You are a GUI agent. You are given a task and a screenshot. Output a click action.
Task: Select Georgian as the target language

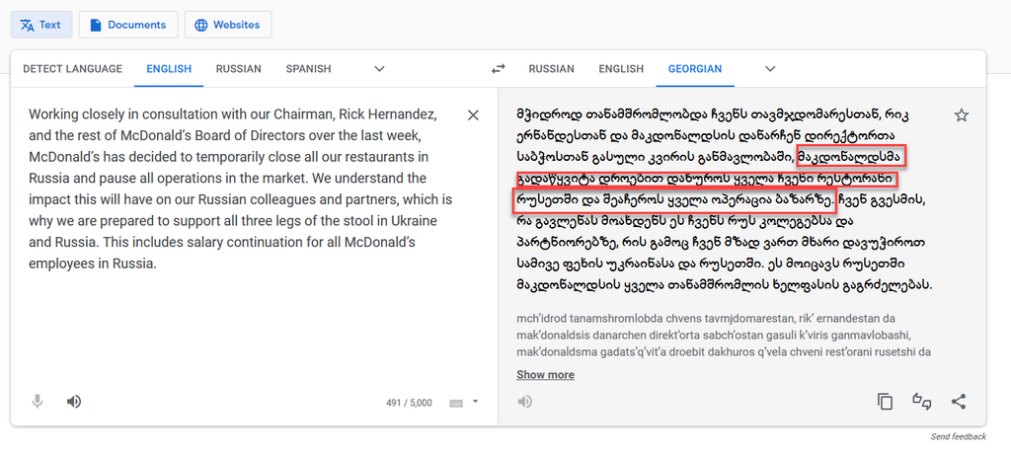click(695, 68)
